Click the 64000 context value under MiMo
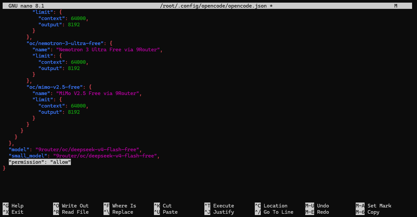 (78, 106)
